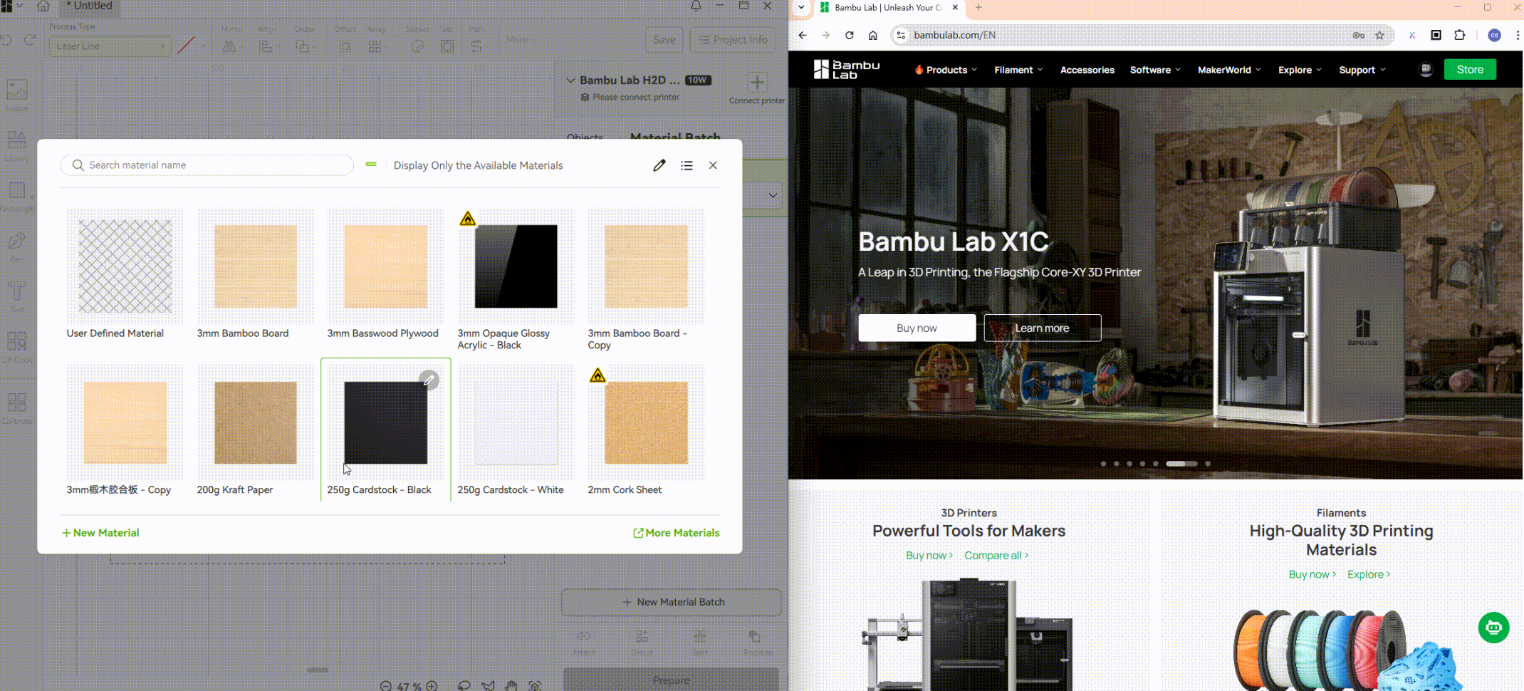This screenshot has height=691, width=1524.
Task: Bookmark this page with the star icon
Action: [1379, 35]
